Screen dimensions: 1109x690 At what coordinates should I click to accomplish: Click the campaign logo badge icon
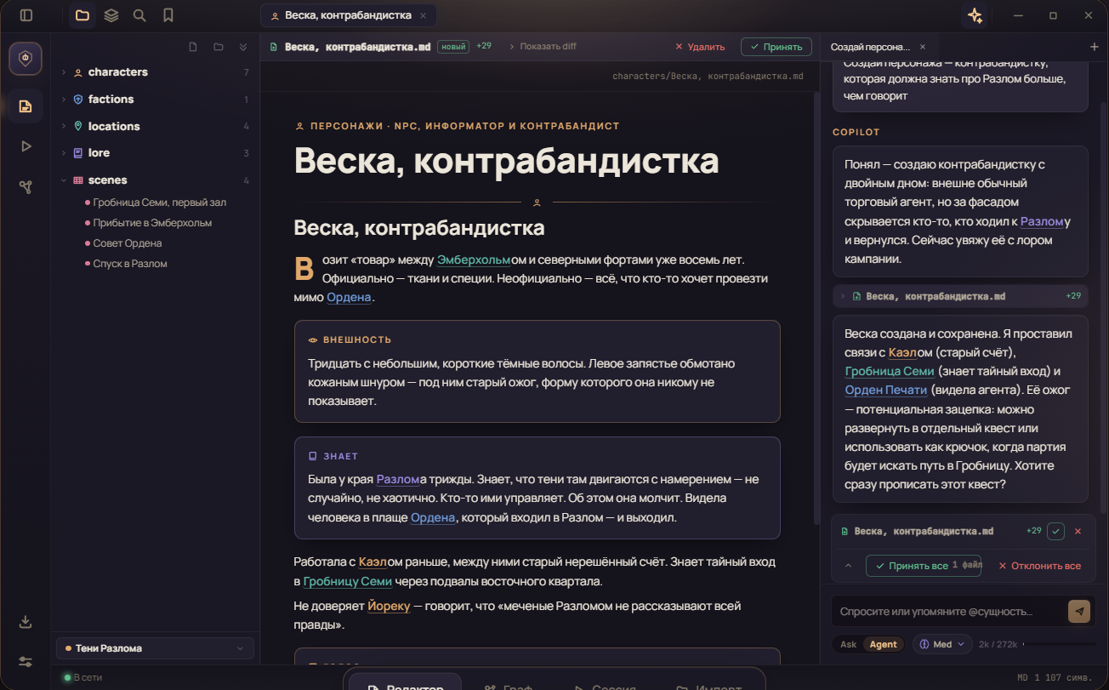[26, 59]
